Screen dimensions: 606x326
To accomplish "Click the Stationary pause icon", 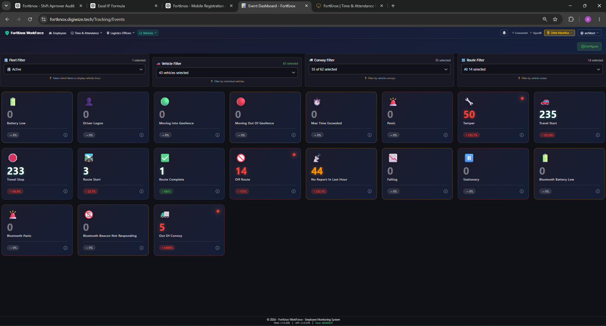I will point(469,158).
